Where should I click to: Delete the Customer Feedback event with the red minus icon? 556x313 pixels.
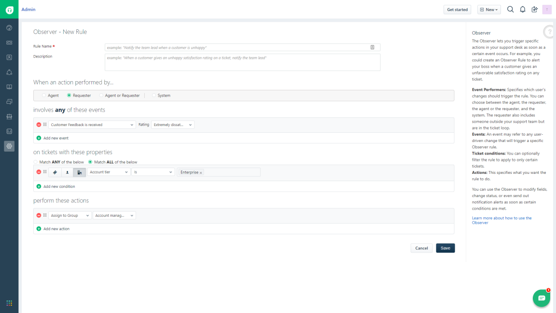point(39,124)
